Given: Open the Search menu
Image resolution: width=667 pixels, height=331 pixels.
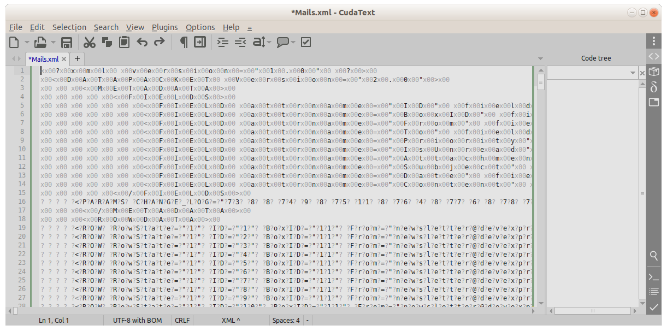Looking at the screenshot, I should point(106,27).
